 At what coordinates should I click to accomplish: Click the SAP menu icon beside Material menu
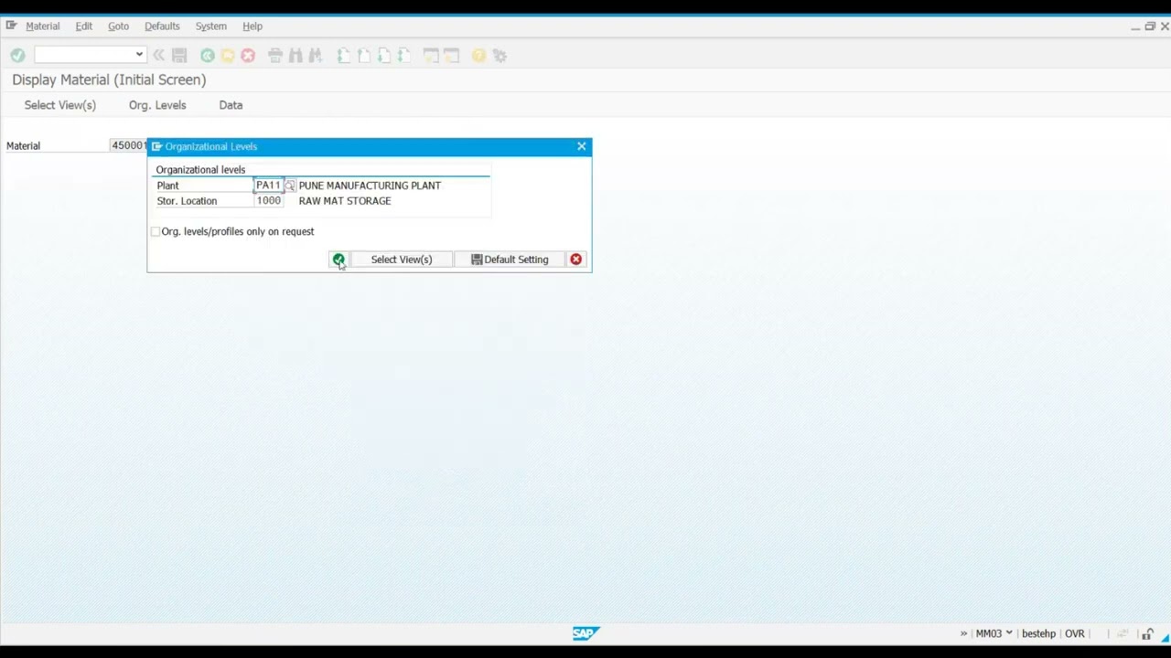[11, 26]
